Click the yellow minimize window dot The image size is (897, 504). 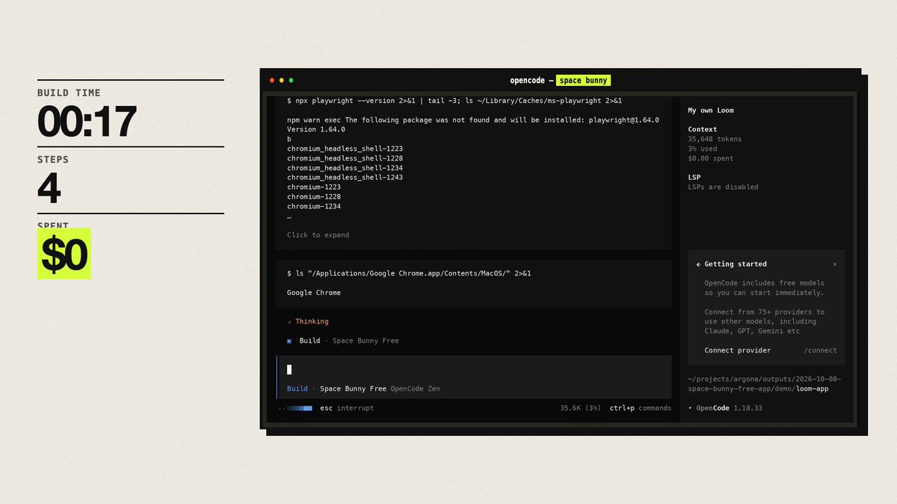(x=282, y=81)
